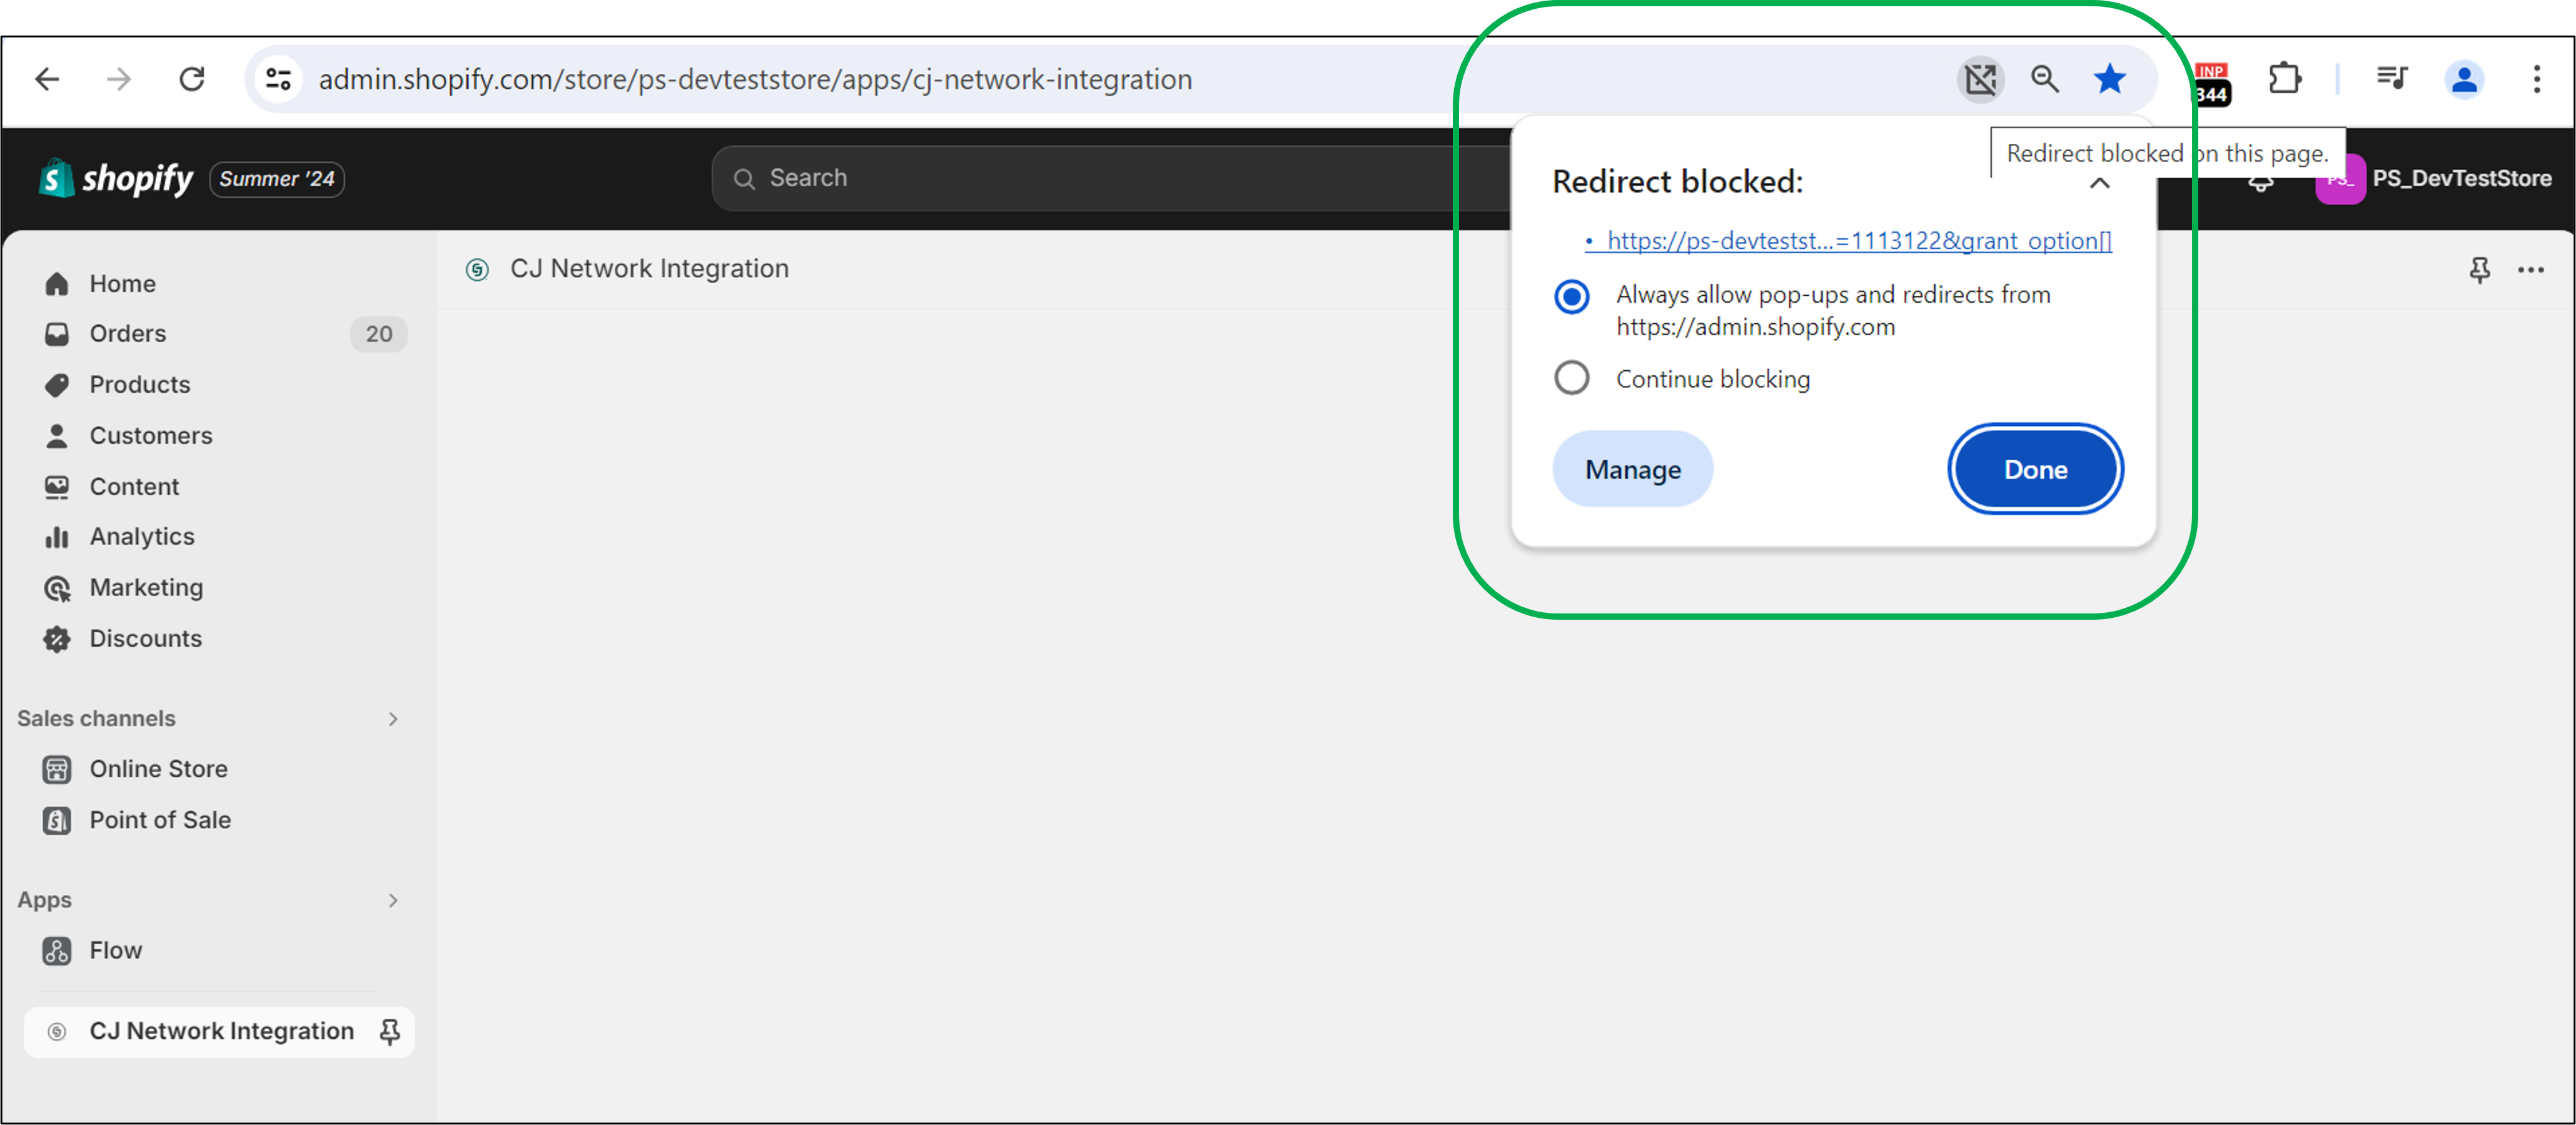The height and width of the screenshot is (1125, 2576).
Task: Collapse the Redirect blocked dialog
Action: [x=2100, y=183]
